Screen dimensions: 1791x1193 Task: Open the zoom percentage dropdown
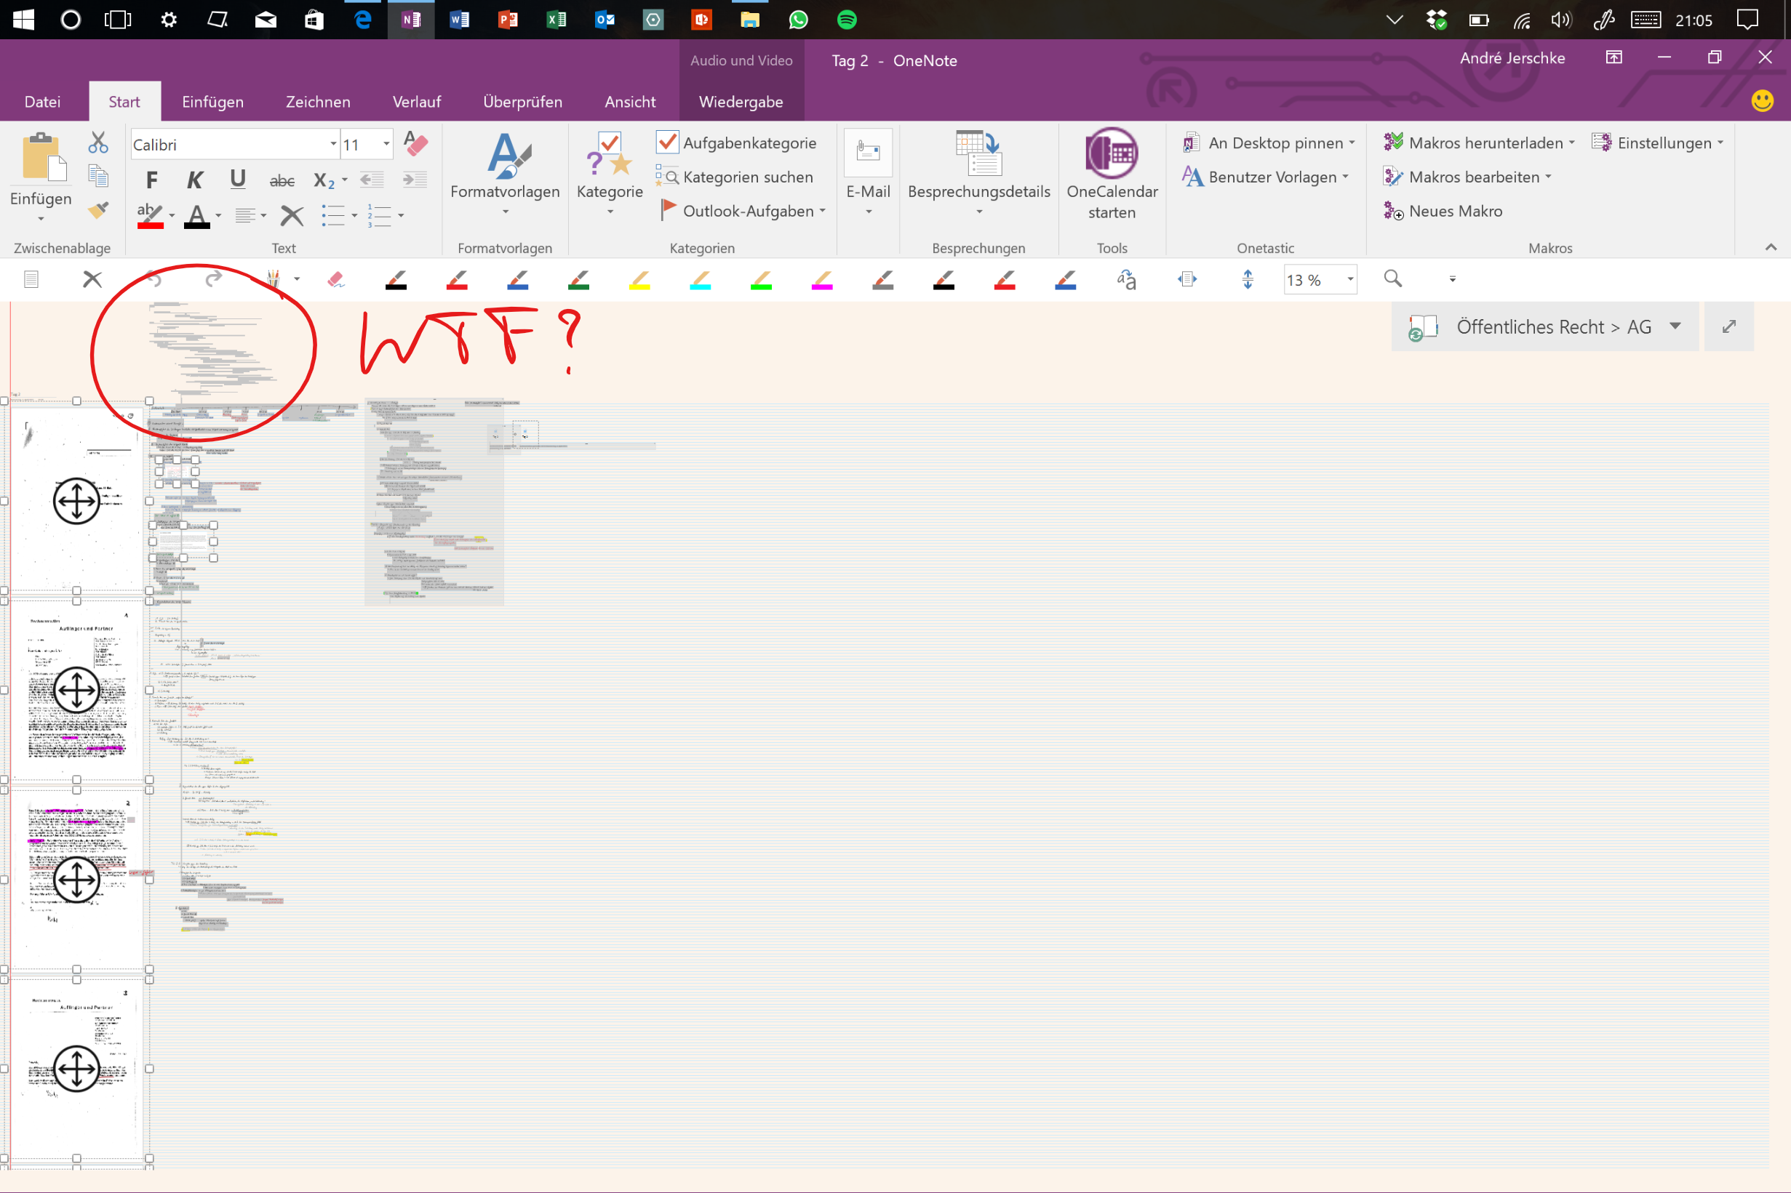click(x=1349, y=280)
